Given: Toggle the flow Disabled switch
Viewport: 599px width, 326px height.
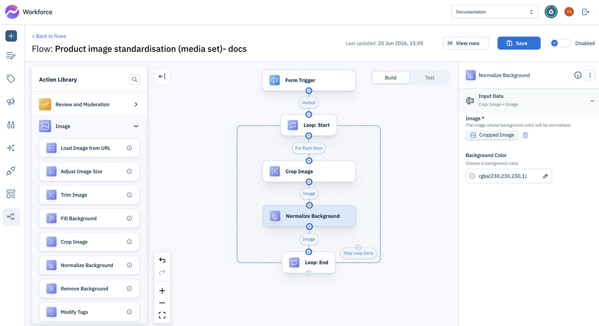Looking at the screenshot, I should 560,43.
